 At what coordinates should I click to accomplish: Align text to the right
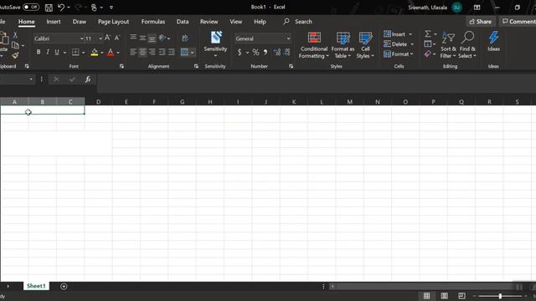click(152, 52)
